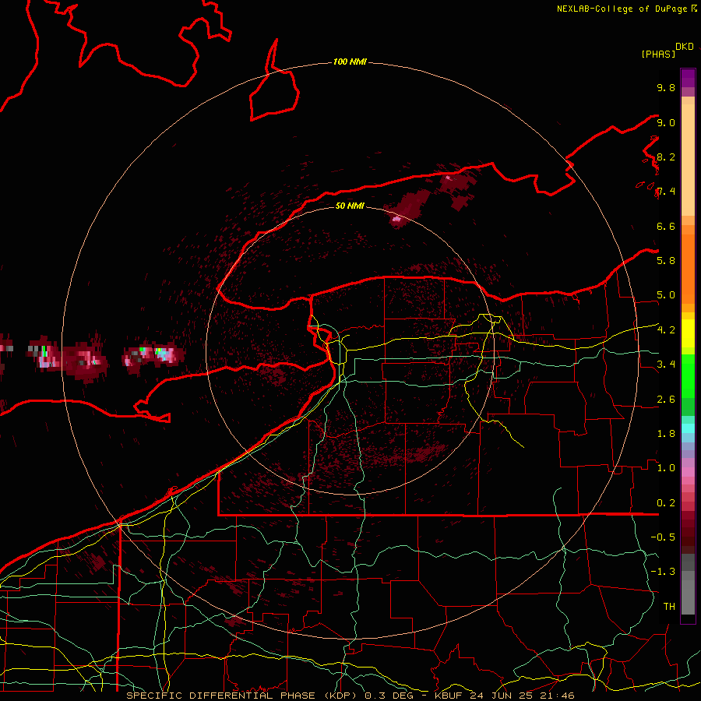Screen dimensions: 701x701
Task: Click the 2.6 legend value
Action: 666,400
